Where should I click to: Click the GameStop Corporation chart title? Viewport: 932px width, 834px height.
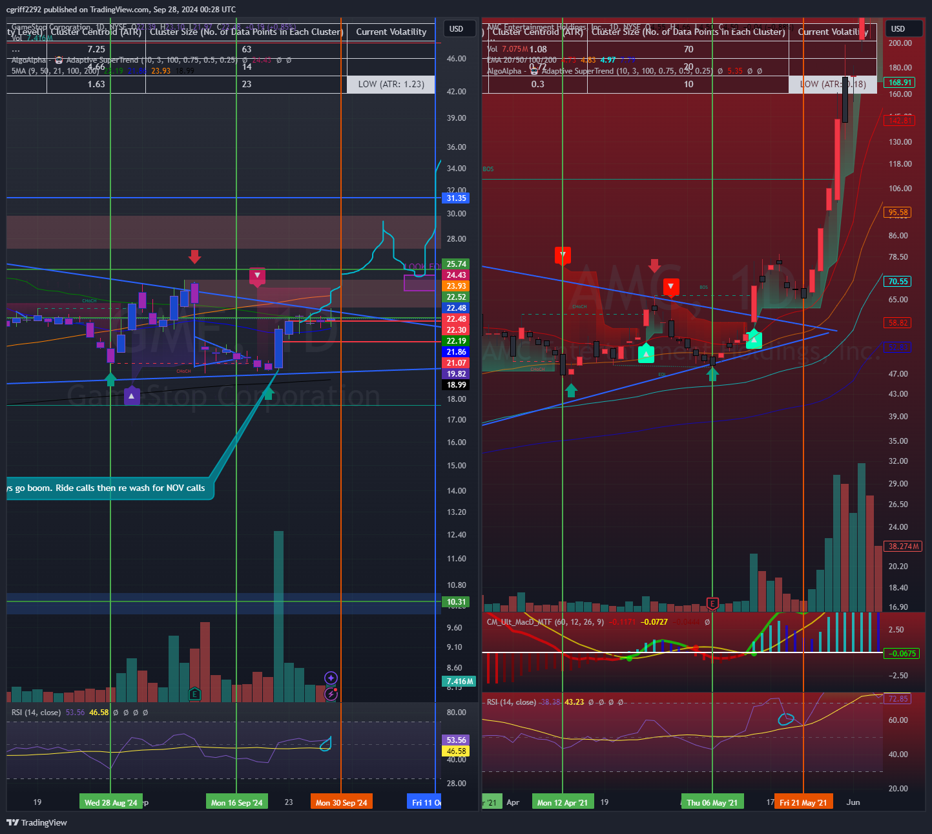tap(51, 27)
